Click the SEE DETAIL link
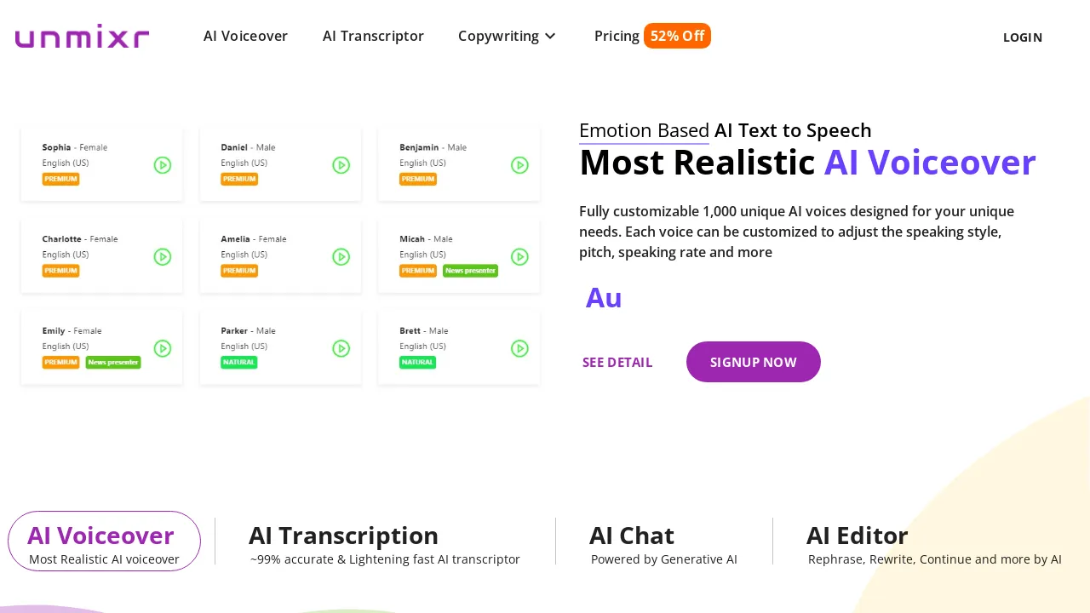 pyautogui.click(x=617, y=362)
